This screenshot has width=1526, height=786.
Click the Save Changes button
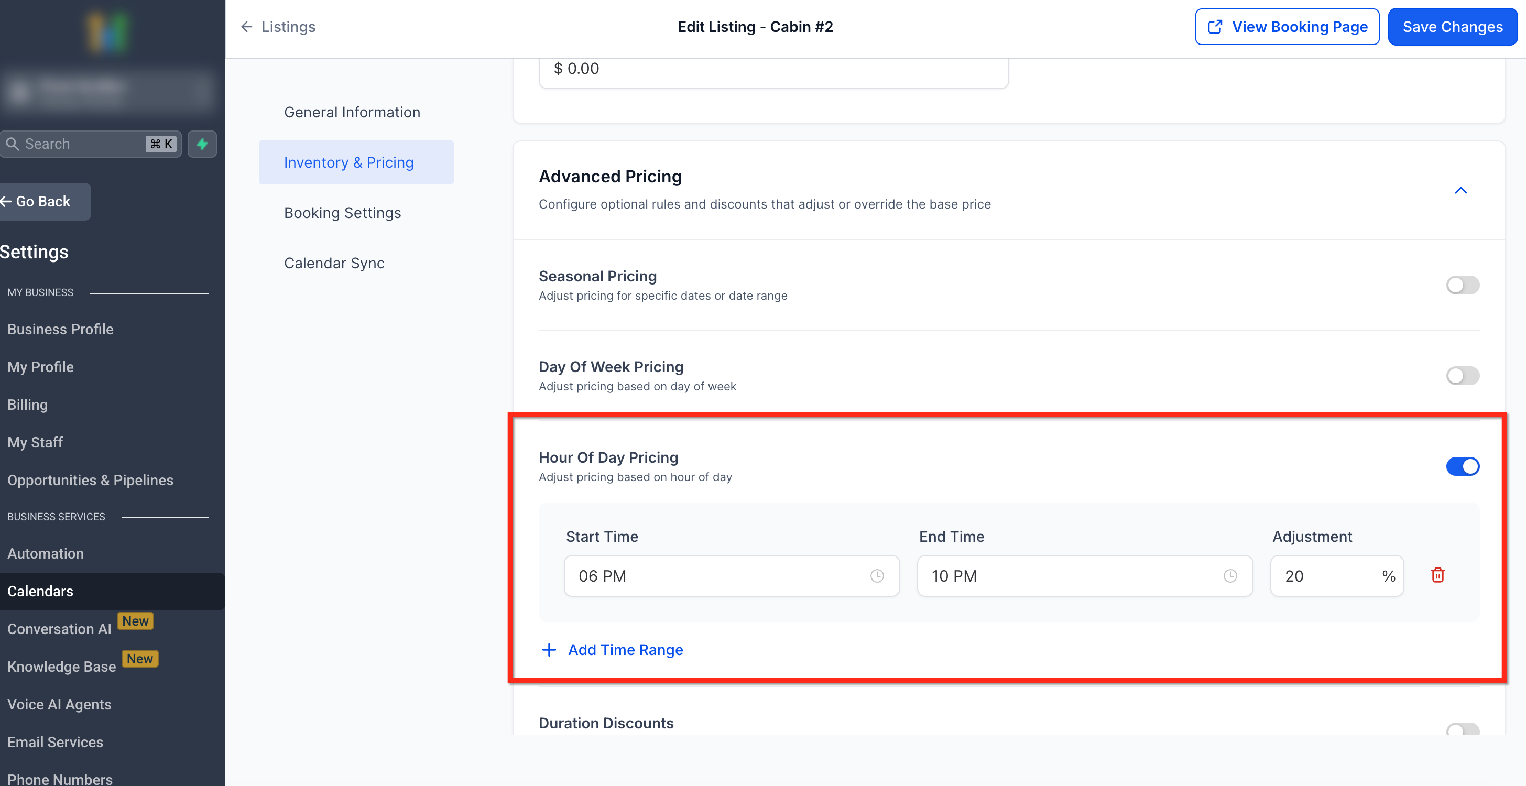tap(1452, 27)
